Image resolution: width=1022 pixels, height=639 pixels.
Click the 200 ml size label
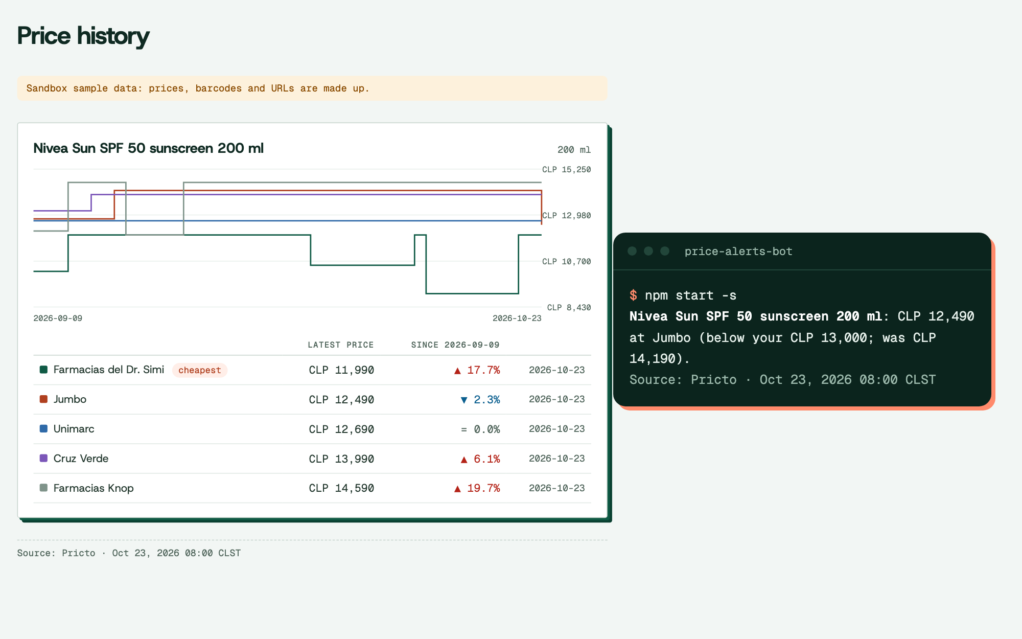tap(574, 150)
